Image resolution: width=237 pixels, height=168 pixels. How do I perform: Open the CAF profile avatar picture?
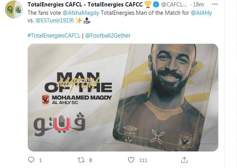(x=14, y=9)
